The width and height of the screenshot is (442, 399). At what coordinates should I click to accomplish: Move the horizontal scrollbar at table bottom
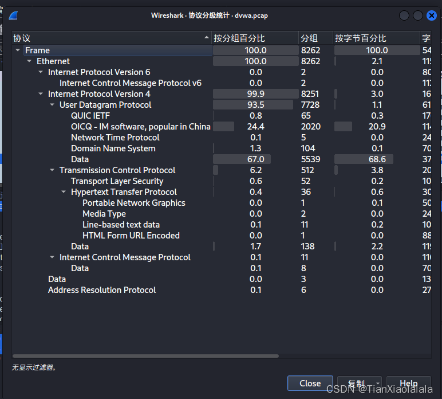tap(146, 356)
